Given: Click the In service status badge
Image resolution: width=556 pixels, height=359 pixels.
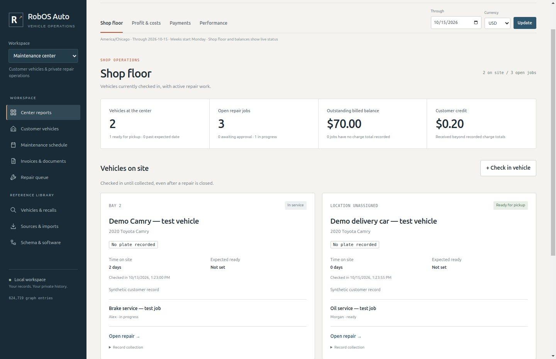Looking at the screenshot, I should [x=295, y=206].
